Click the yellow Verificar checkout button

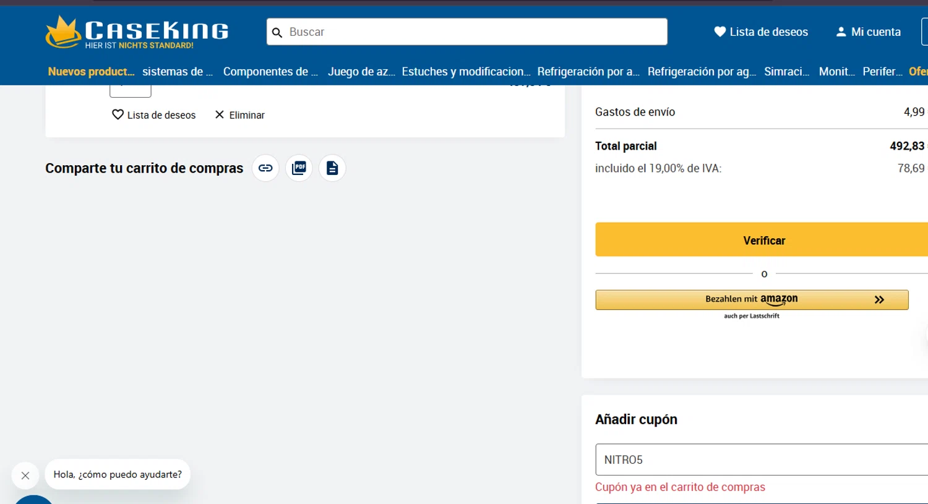762,240
